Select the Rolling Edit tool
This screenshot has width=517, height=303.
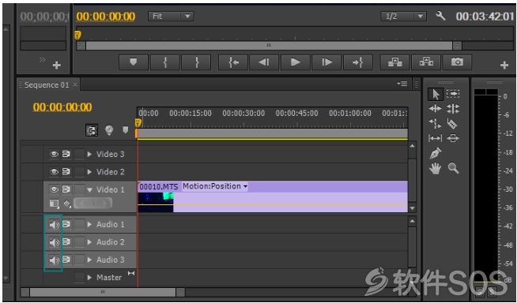(453, 109)
